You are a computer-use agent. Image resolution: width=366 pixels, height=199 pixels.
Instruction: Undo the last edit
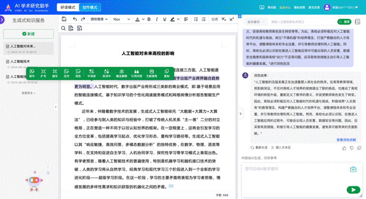[x=74, y=19]
